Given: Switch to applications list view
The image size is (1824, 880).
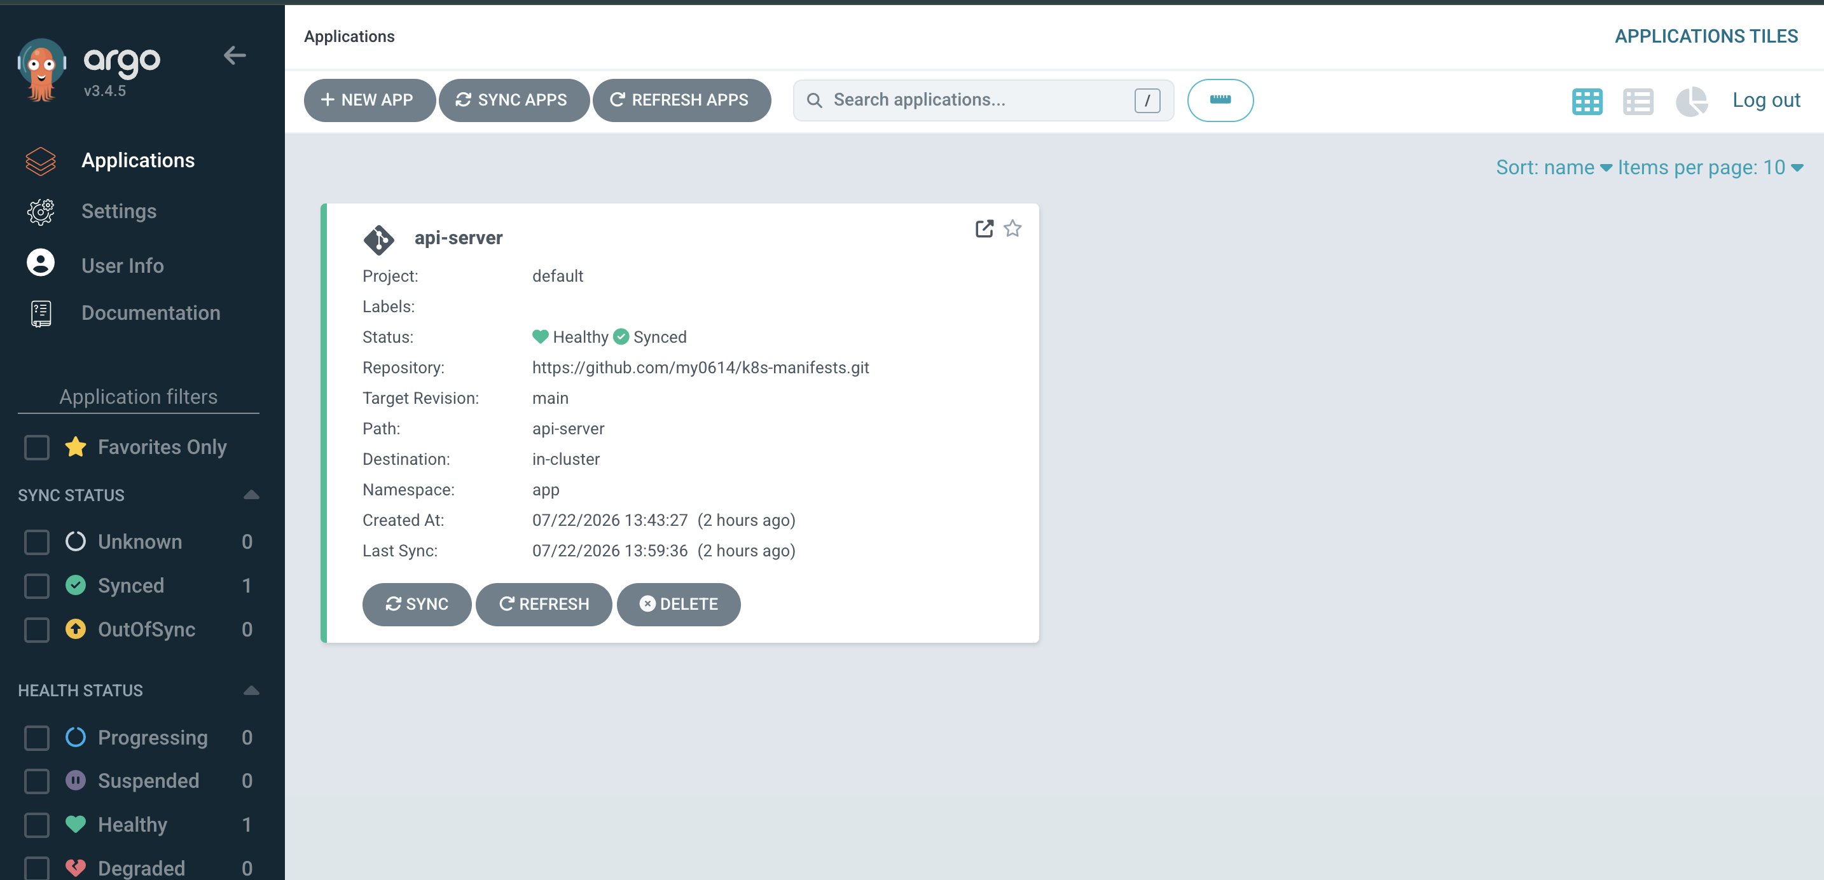Looking at the screenshot, I should coord(1638,101).
